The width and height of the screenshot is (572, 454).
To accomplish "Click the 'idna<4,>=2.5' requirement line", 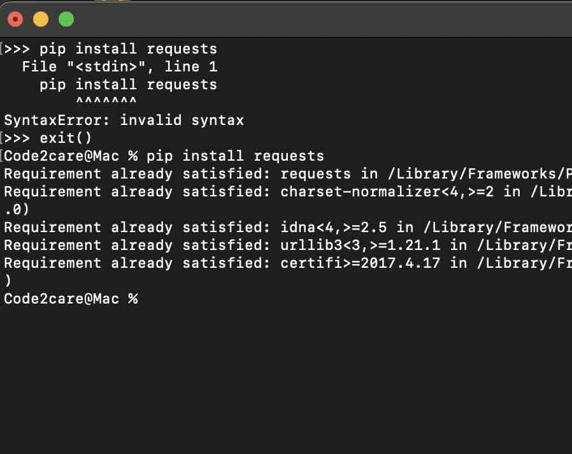I will pos(287,228).
